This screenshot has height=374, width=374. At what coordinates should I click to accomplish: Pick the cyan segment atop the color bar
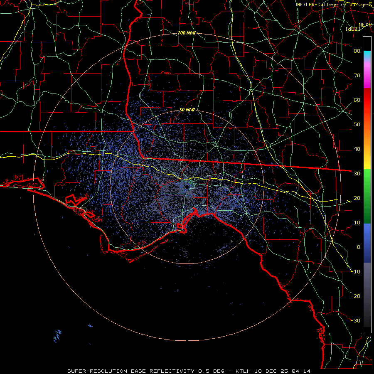tap(367, 54)
